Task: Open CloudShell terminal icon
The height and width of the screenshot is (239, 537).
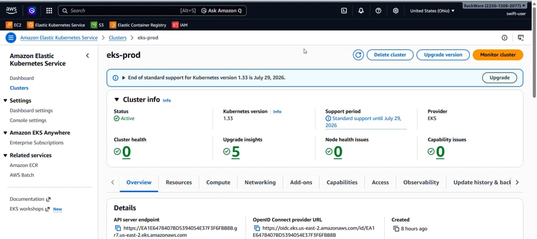Action: tap(344, 11)
